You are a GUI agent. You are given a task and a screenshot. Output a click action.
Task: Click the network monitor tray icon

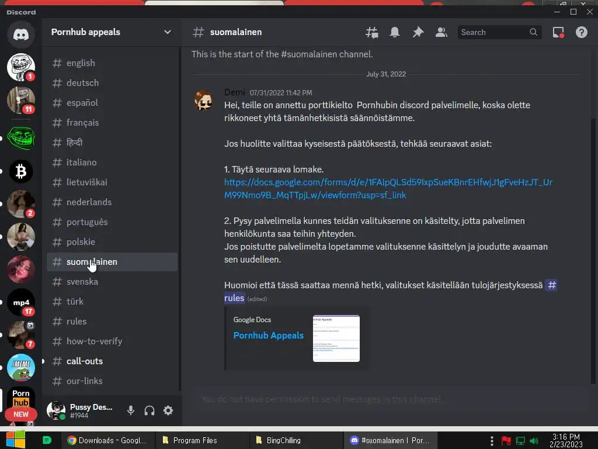tap(520, 441)
